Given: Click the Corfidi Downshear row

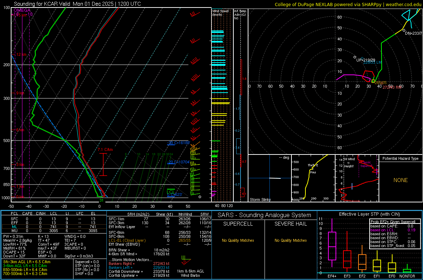Looking at the screenshot, I should 139,271.
